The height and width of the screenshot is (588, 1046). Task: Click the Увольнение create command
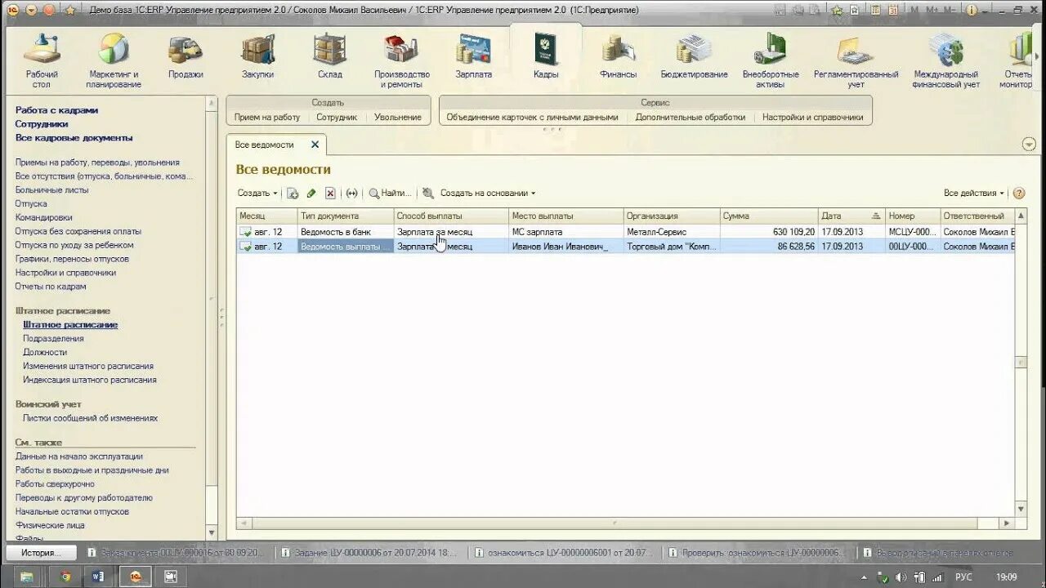click(398, 117)
